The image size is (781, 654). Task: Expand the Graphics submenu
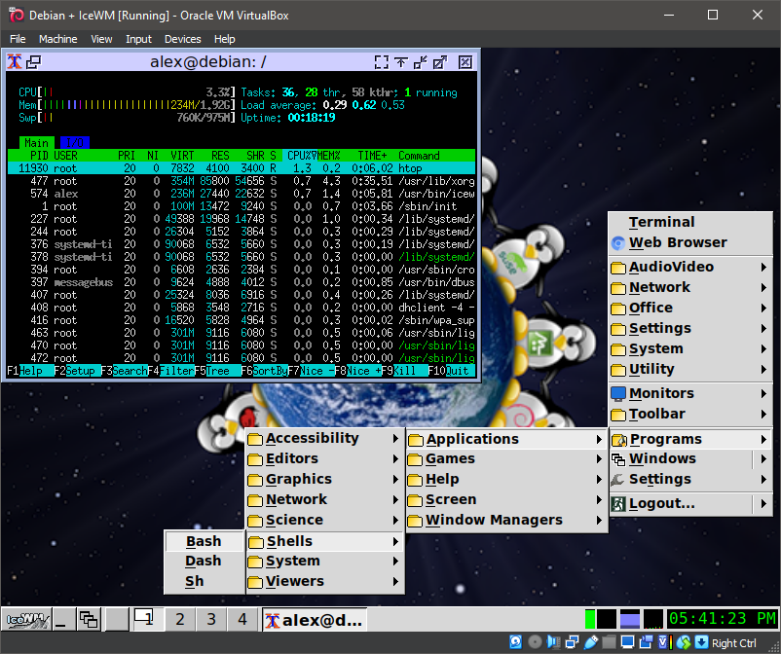(x=298, y=479)
